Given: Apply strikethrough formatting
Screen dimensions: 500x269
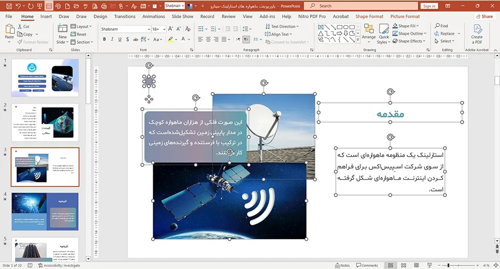Looking at the screenshot, I should (x=135, y=39).
